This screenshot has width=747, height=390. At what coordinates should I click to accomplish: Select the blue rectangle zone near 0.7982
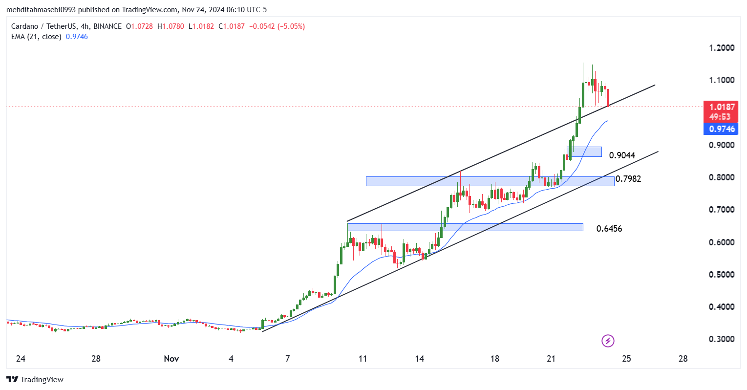click(x=490, y=181)
